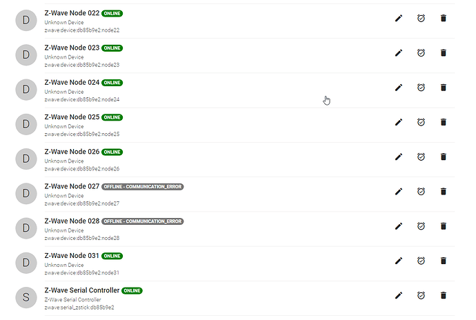Open alarm clock icon for Z-Wave Node 023
This screenshot has width=476, height=320.
pyautogui.click(x=421, y=53)
